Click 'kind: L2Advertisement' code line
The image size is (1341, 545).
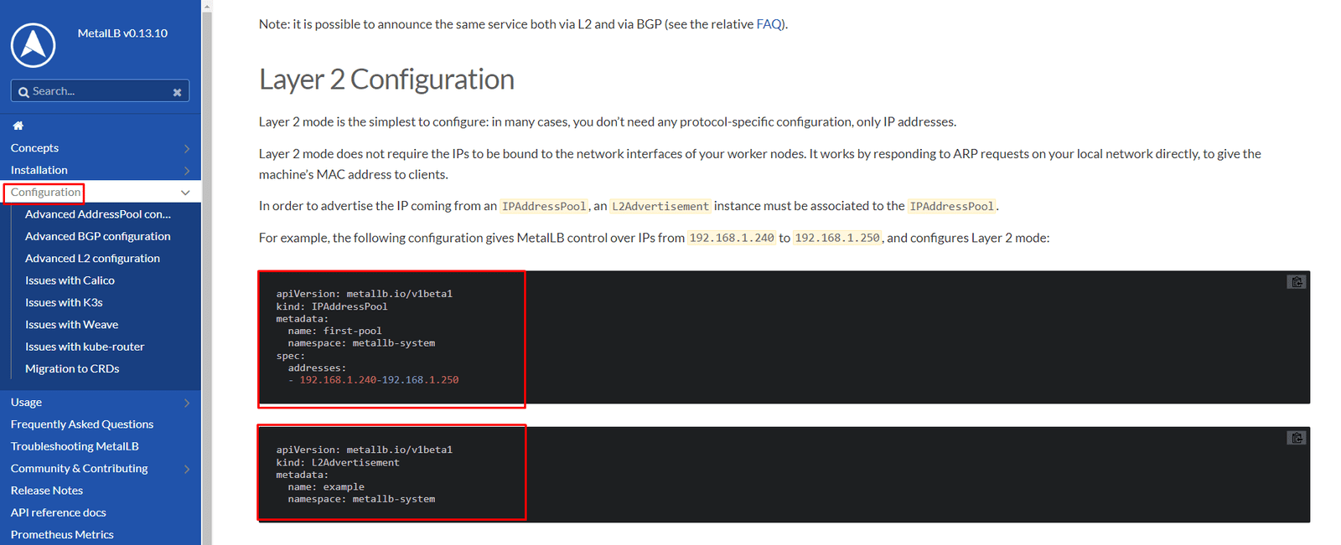point(338,462)
